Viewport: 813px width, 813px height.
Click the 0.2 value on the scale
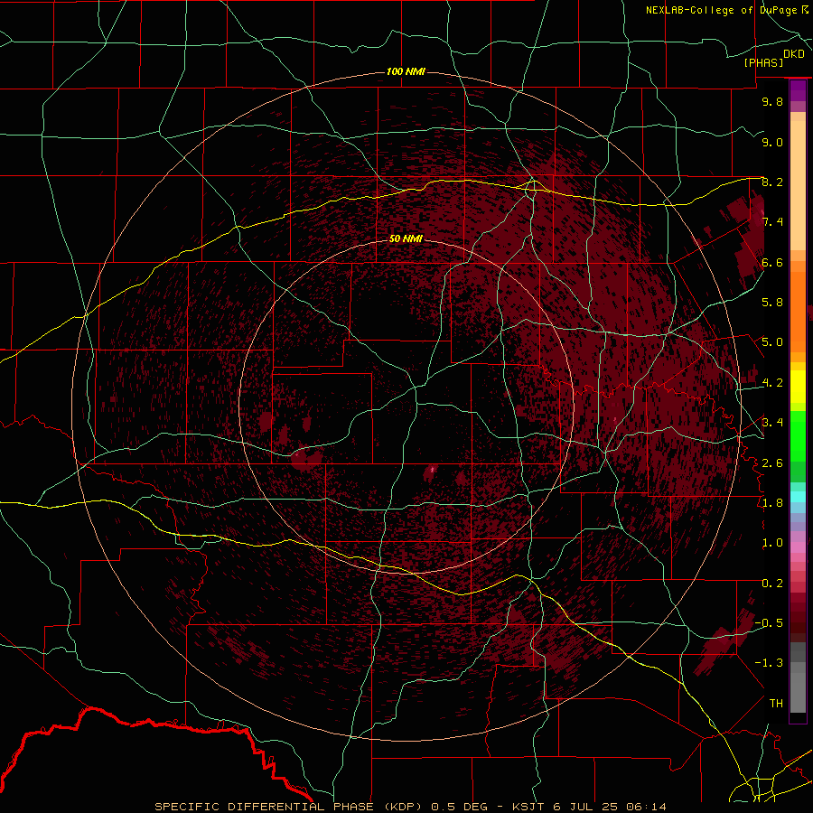point(772,584)
